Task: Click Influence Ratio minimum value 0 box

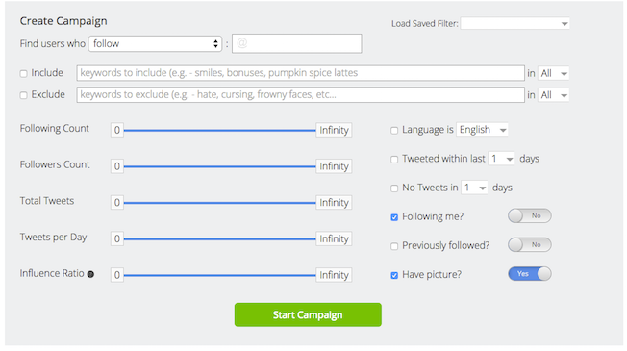Action: click(117, 275)
